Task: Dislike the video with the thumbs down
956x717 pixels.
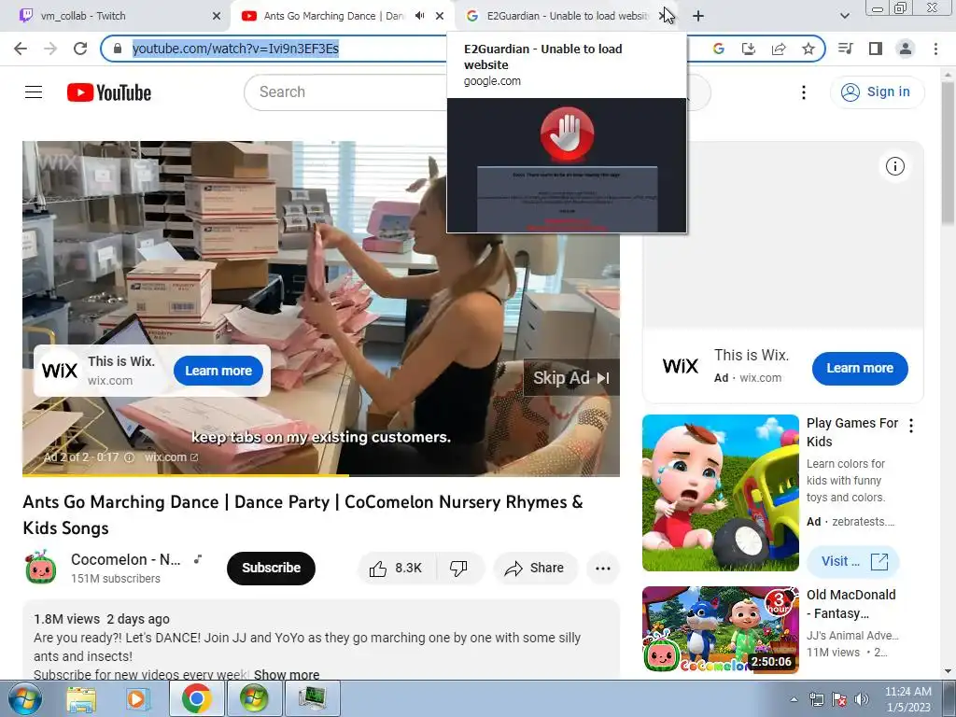Action: (458, 569)
